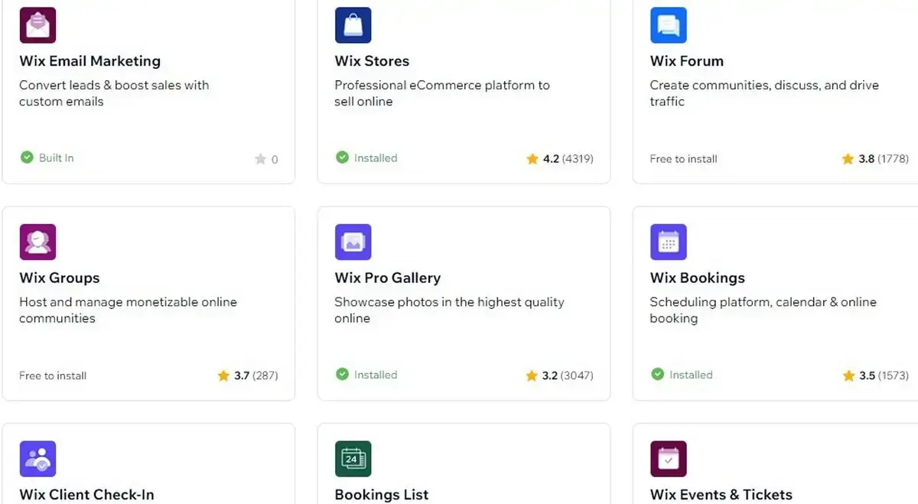Click 'Free to install' on Wix Forum
The image size is (918, 504).
683,159
